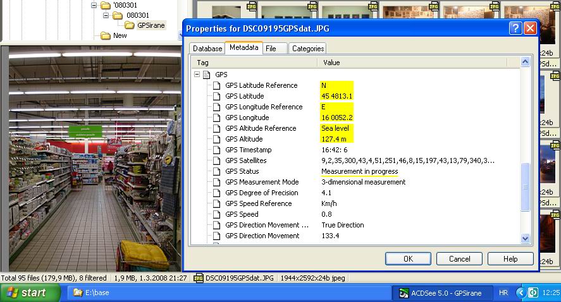
Task: Click the GPS Direction Movement tag icon
Action: 216,236
